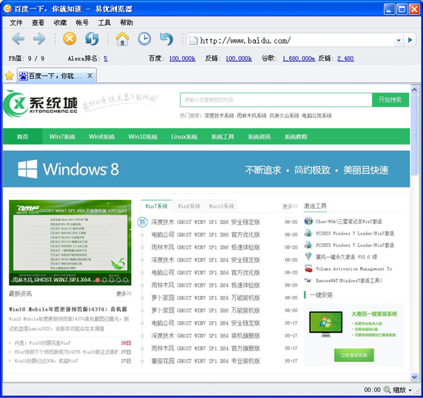Screen dimensions: 423x398
Task: Click 更多>> beside the Win7 tabs
Action: 290,206
